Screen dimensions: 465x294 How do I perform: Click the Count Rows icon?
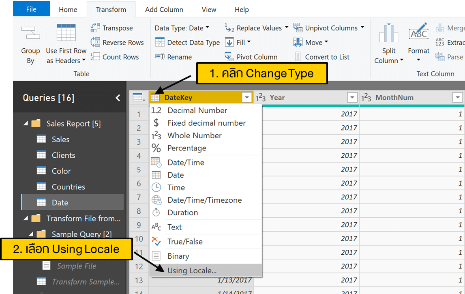point(95,57)
